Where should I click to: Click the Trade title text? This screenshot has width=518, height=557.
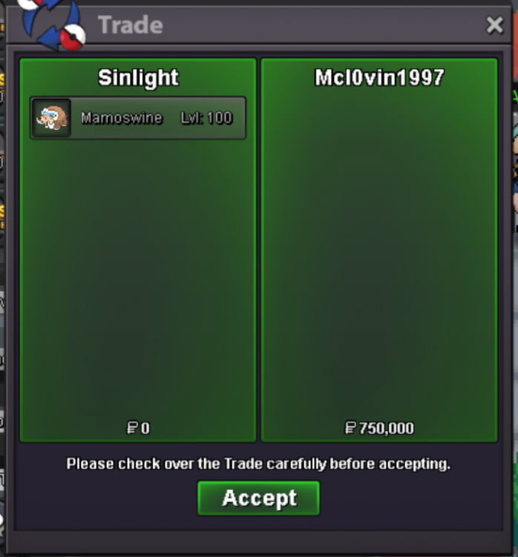(131, 25)
